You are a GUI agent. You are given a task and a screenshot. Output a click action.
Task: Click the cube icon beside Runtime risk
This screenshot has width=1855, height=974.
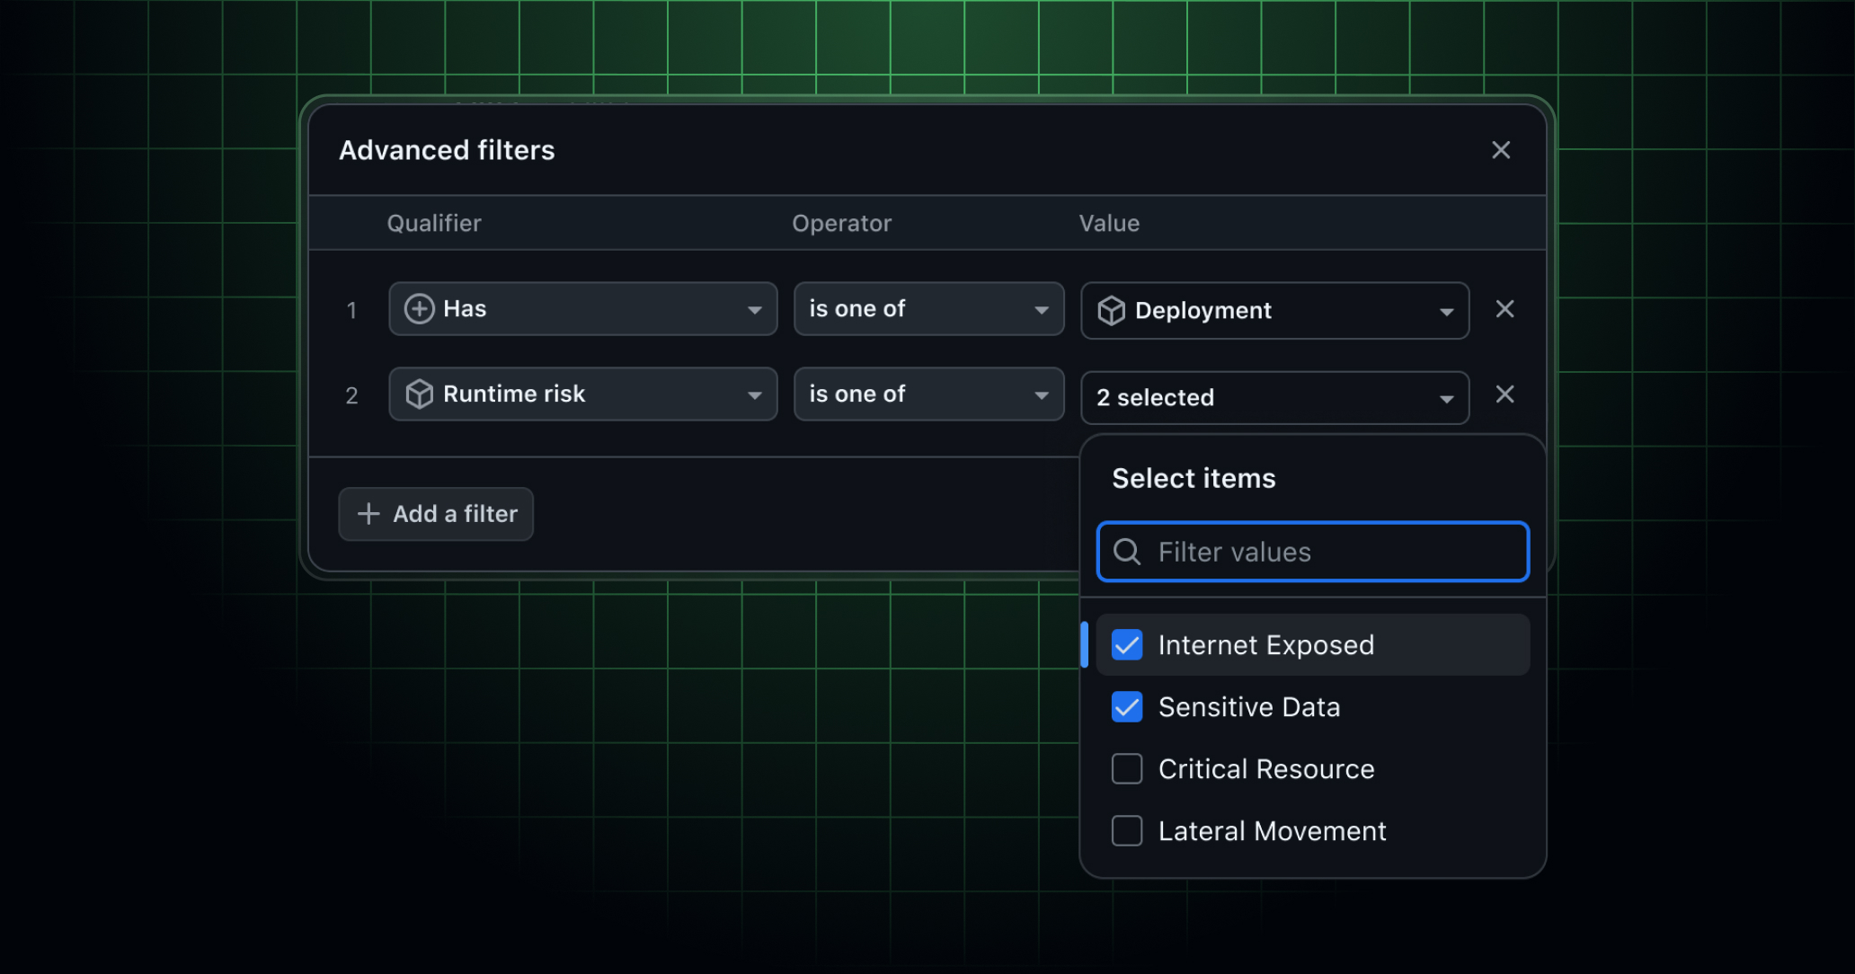(419, 394)
